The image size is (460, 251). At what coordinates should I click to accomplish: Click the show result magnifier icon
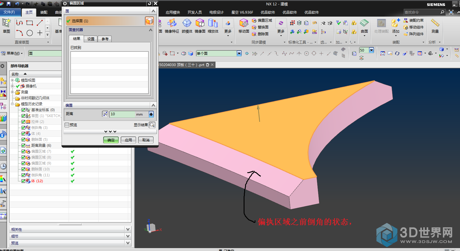click(152, 125)
